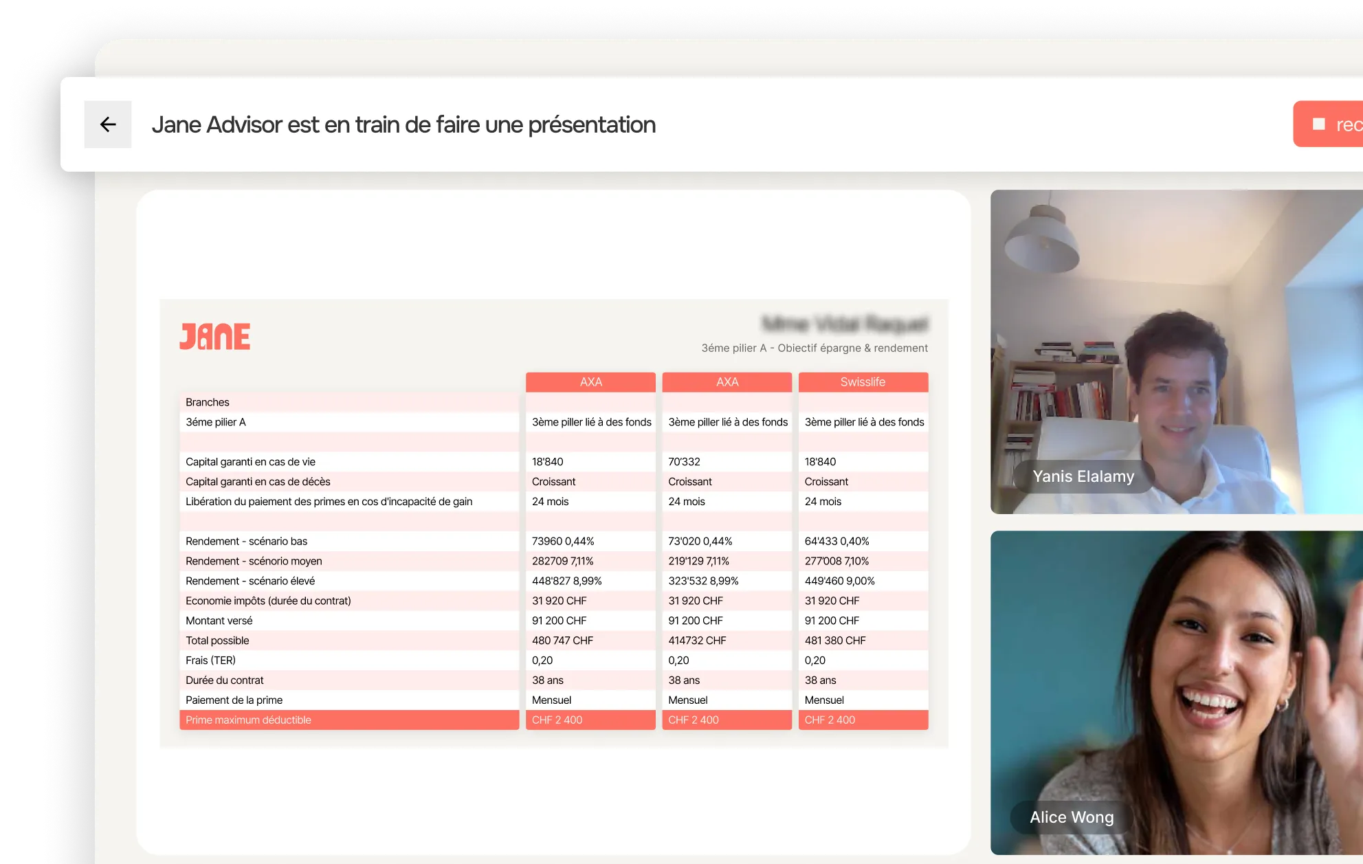Click the value '414732 CHF'

pos(697,641)
